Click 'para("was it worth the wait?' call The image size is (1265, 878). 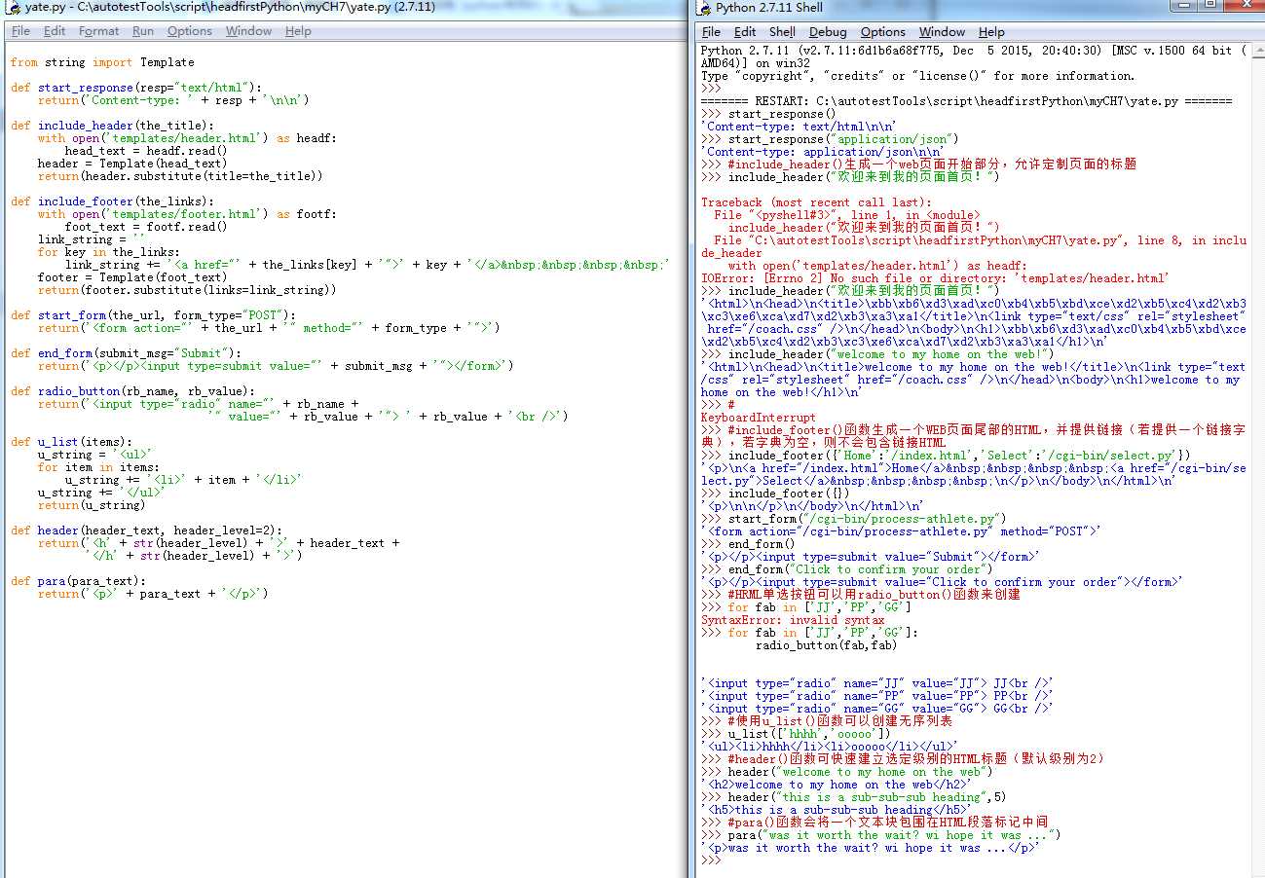pyautogui.click(x=894, y=835)
